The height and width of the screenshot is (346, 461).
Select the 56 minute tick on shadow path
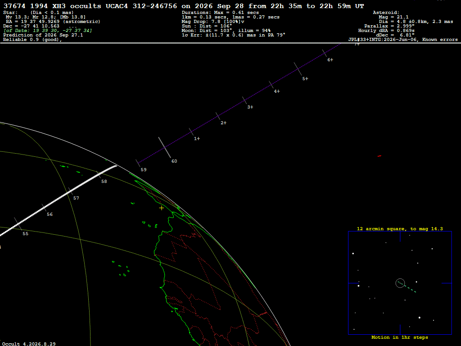[44, 208]
